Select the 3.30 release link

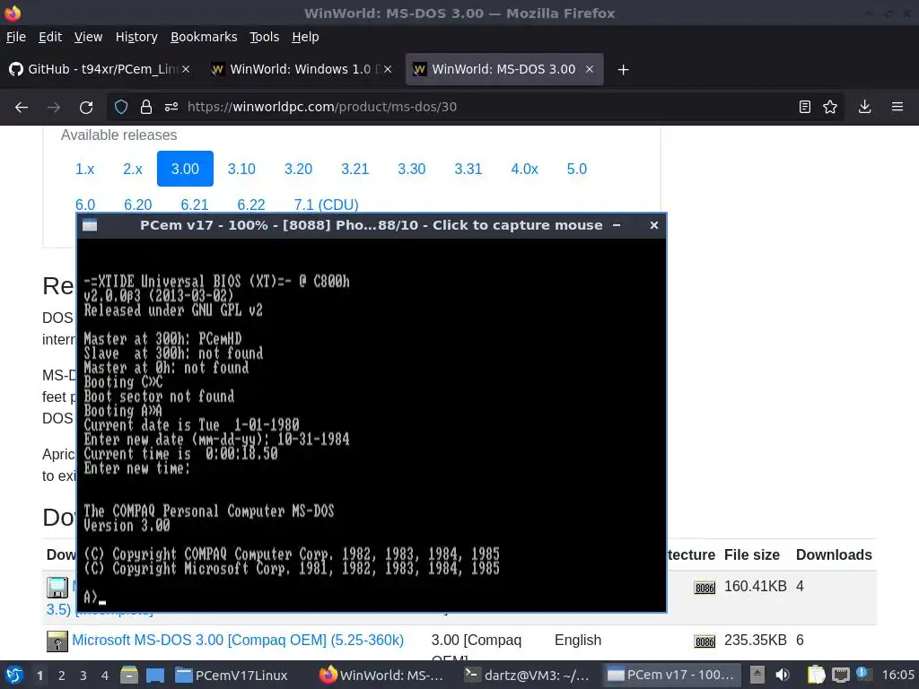(411, 169)
